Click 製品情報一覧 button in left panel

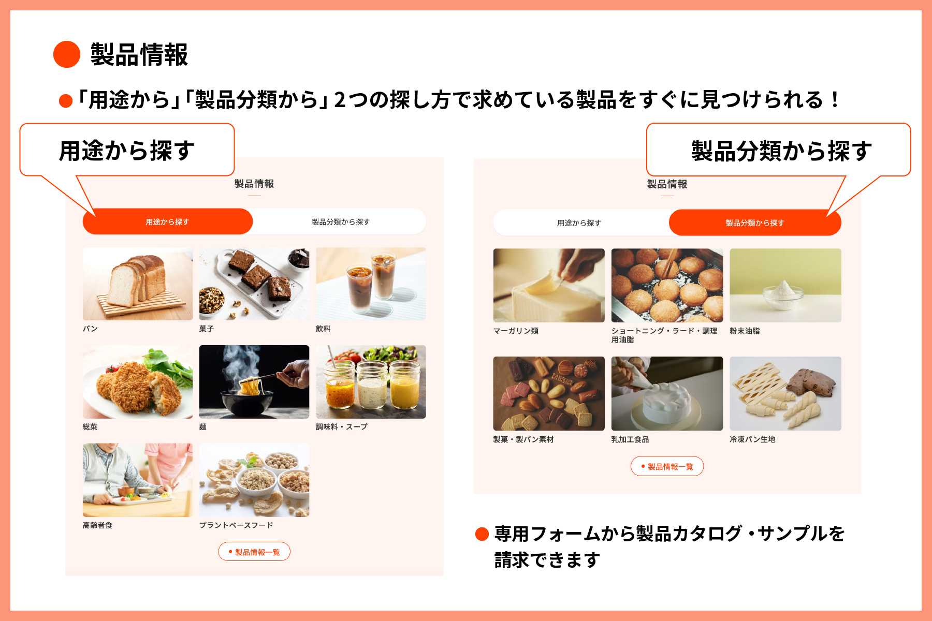(x=254, y=552)
